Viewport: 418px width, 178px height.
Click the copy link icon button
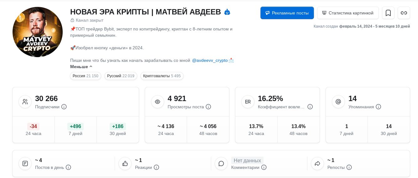pos(404,13)
